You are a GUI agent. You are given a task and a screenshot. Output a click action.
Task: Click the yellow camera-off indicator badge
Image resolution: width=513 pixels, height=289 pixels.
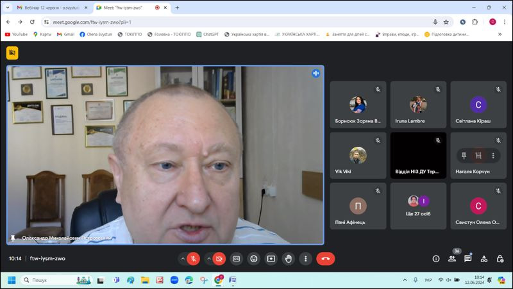pos(12,53)
